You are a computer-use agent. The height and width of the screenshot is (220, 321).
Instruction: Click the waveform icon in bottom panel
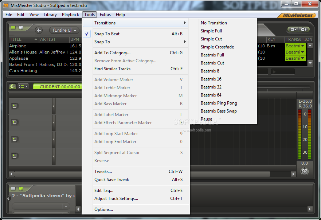21,189
